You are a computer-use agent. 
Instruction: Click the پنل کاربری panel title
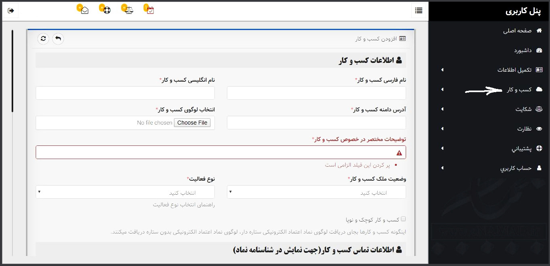(x=524, y=11)
